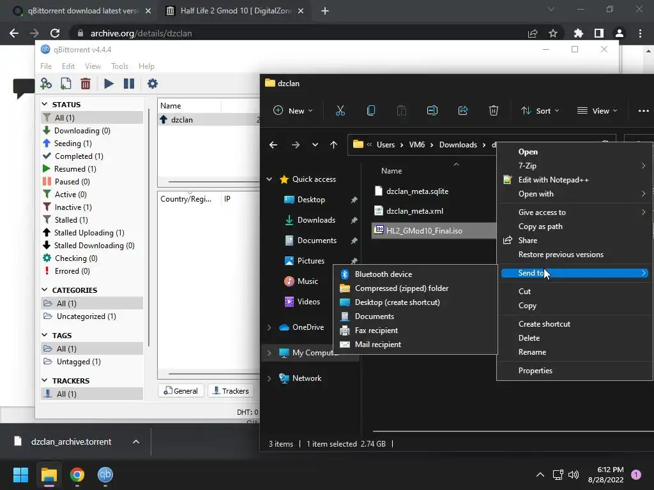Click the Share icon in Explorer toolbar

pos(463,110)
